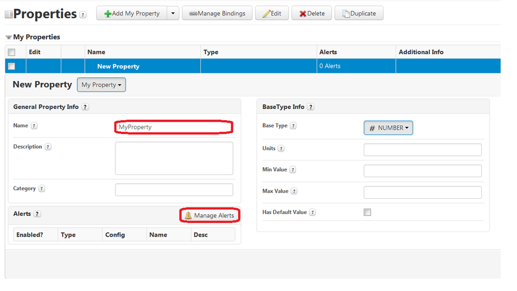This screenshot has width=517, height=291.
Task: Click help icon next to Units label
Action: point(281,149)
